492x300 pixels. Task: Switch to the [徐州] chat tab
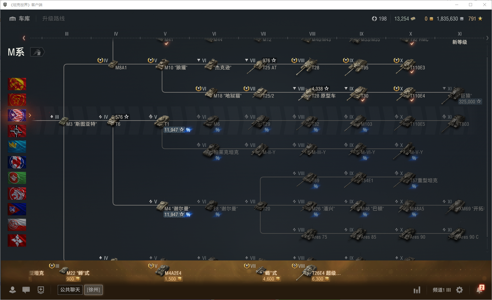coord(94,290)
